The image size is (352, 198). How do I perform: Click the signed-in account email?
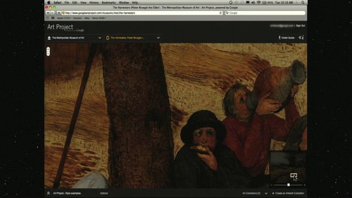282,26
